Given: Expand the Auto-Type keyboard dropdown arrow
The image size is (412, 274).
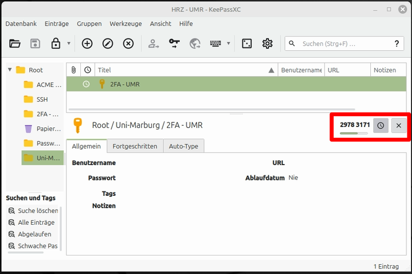Looking at the screenshot, I should pyautogui.click(x=229, y=43).
